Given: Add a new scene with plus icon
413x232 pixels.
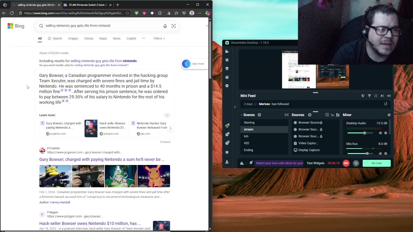Looking at the screenshot, I should [x=259, y=115].
